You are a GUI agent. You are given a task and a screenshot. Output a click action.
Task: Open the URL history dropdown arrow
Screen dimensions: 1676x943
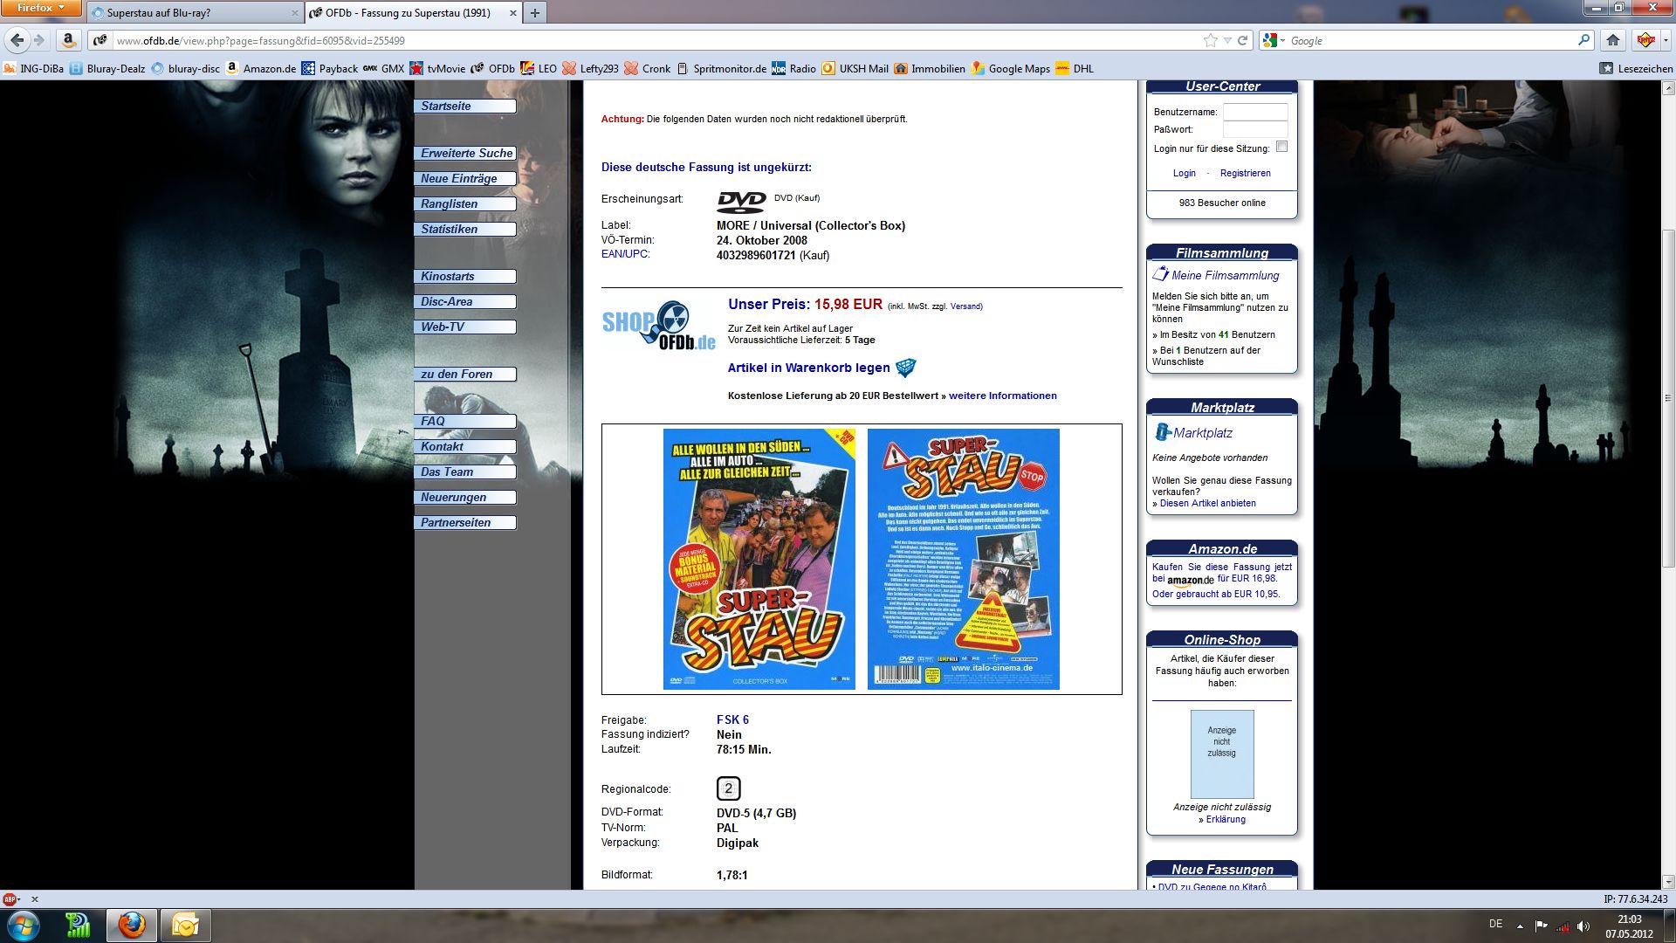[x=1227, y=40]
